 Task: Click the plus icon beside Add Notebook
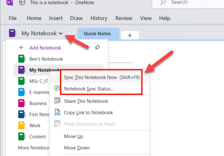21,47
